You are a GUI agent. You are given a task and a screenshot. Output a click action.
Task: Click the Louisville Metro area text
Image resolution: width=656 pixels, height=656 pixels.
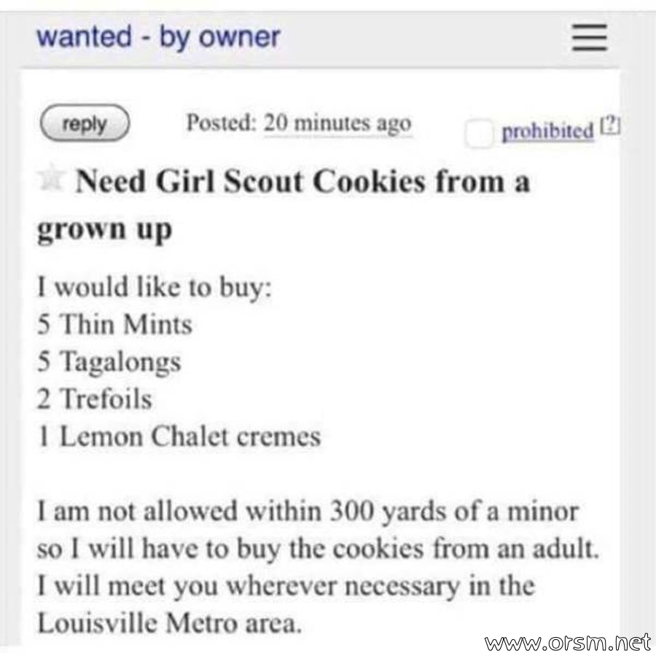169,623
